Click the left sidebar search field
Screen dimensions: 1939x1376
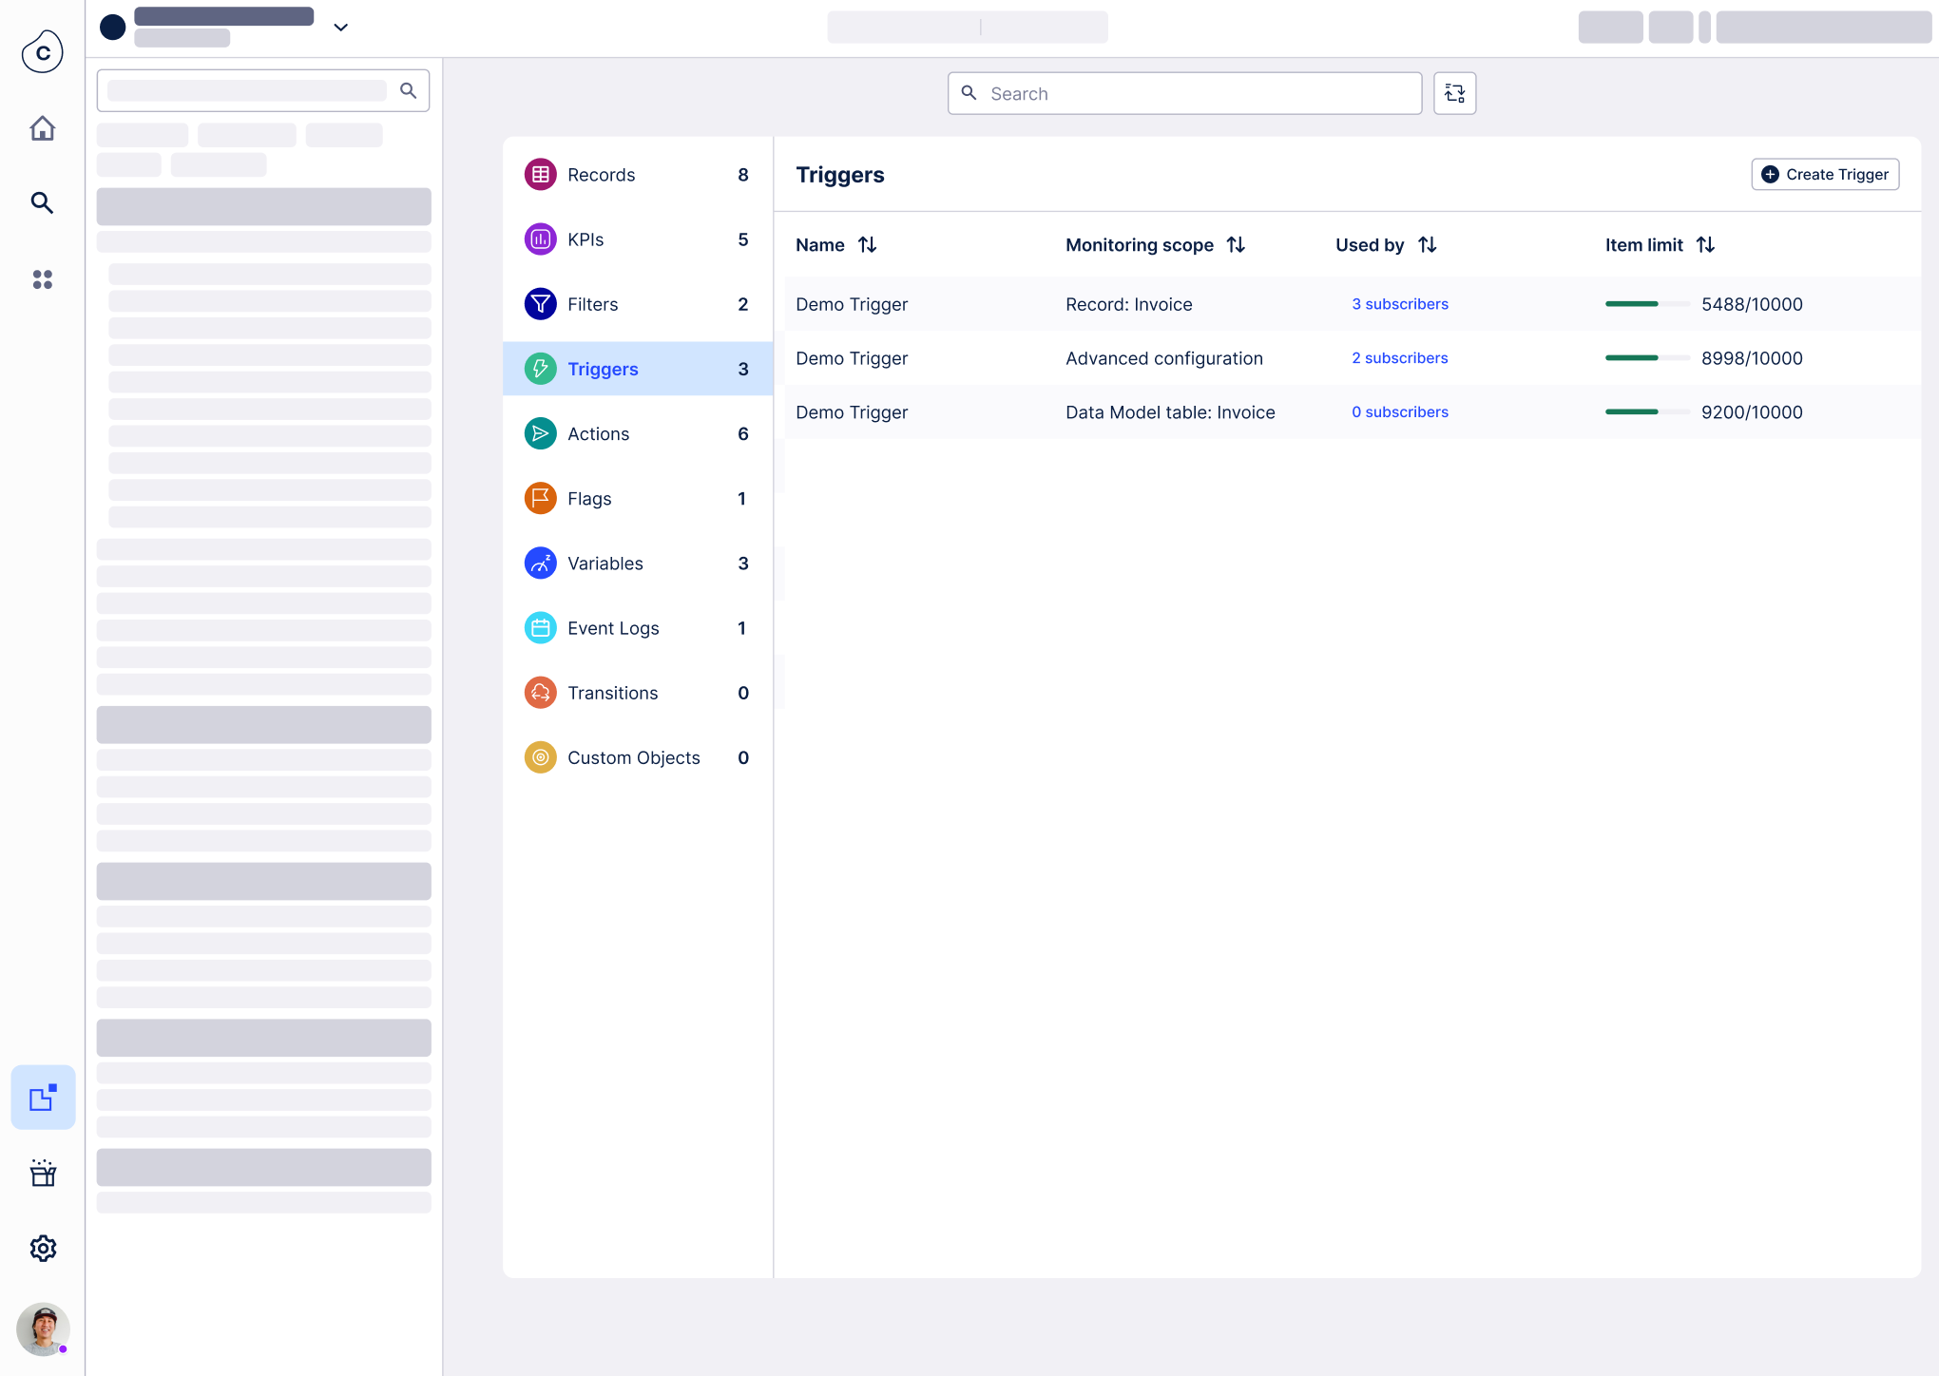click(x=263, y=90)
